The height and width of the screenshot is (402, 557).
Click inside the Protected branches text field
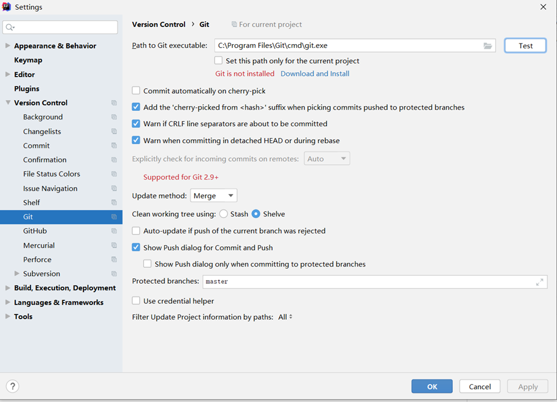pos(375,282)
